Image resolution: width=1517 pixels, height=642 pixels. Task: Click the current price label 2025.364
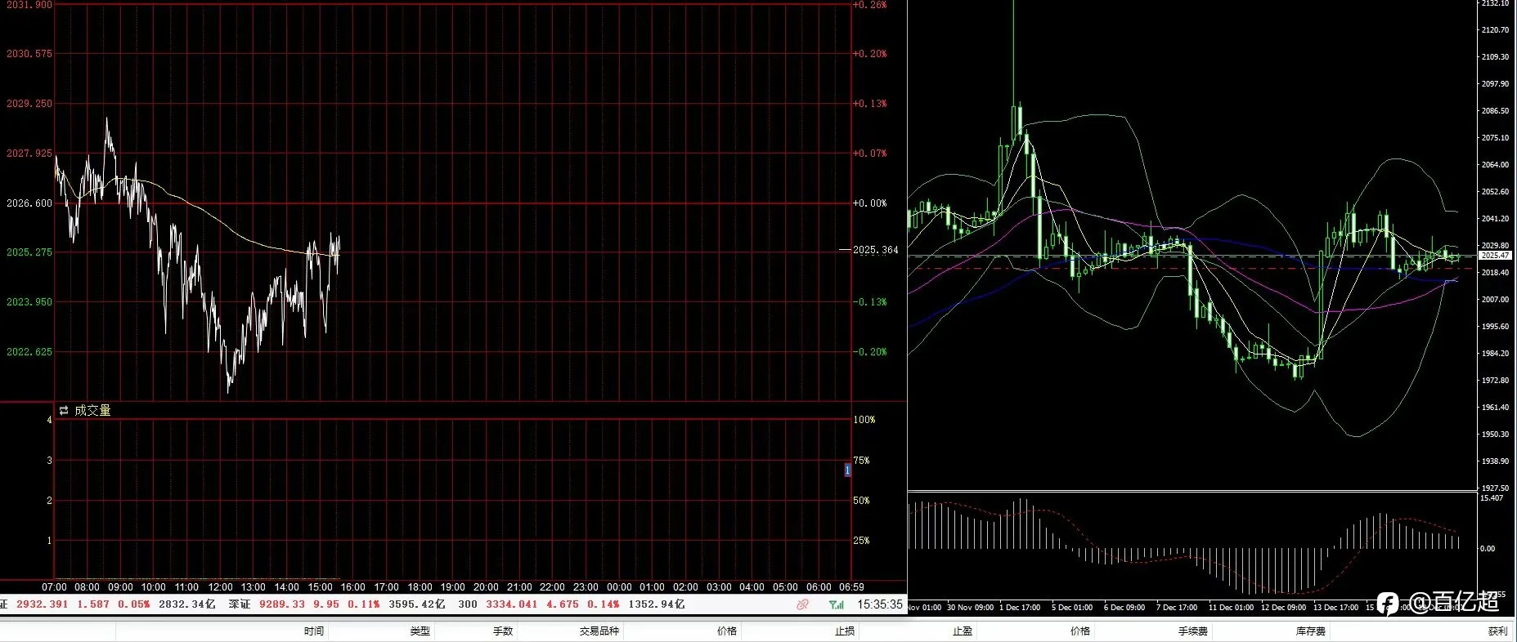point(876,250)
